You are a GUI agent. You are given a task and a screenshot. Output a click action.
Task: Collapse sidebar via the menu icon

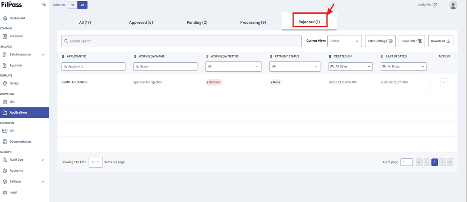[43, 4]
